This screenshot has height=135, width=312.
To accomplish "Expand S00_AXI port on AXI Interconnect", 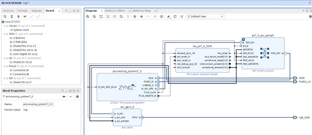I will pos(243,43).
